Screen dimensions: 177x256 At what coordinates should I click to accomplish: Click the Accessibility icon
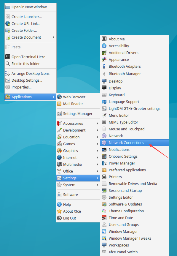[104, 46]
